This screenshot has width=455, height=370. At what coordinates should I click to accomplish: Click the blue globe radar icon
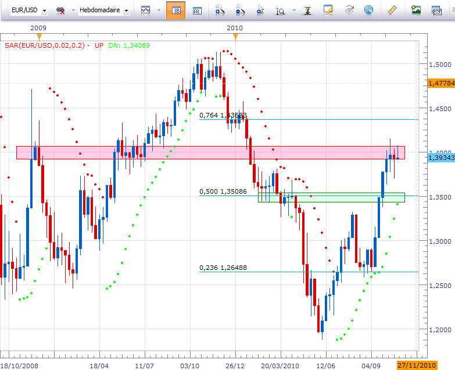(x=368, y=10)
